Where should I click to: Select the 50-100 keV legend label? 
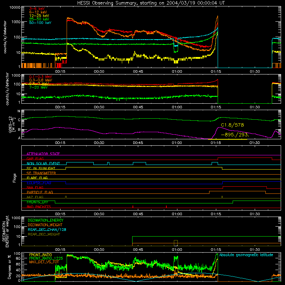[x=40, y=23]
